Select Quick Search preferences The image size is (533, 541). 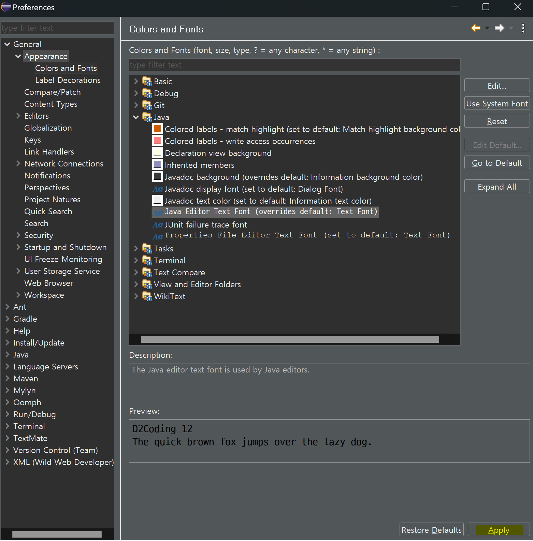[x=48, y=211]
